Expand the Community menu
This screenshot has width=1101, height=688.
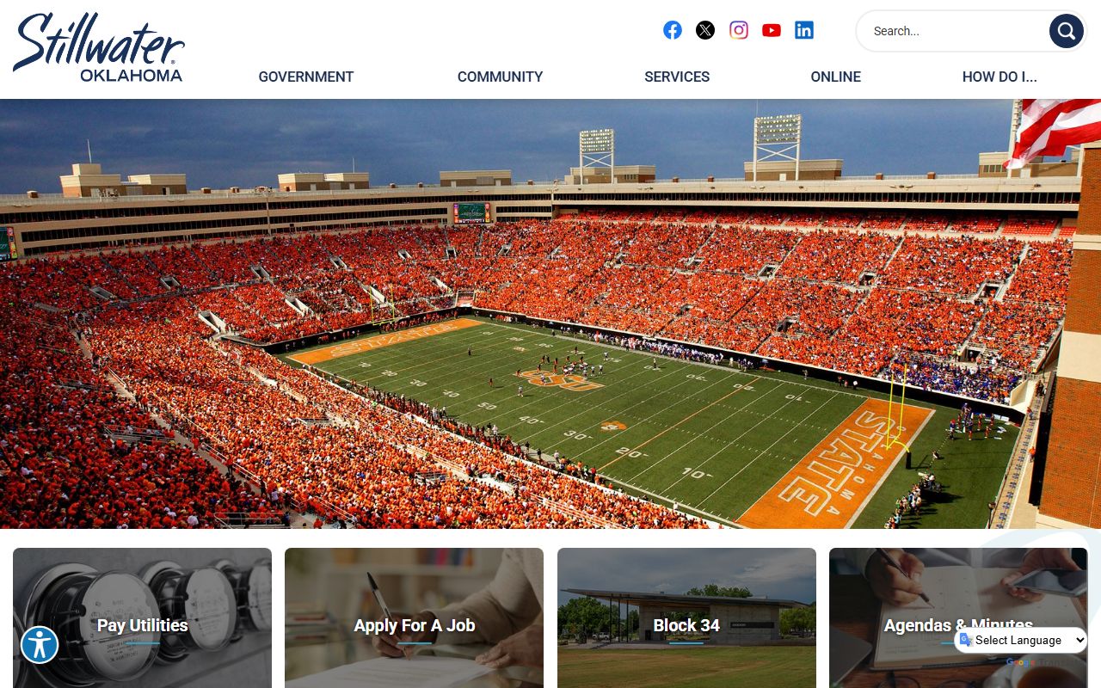500,77
